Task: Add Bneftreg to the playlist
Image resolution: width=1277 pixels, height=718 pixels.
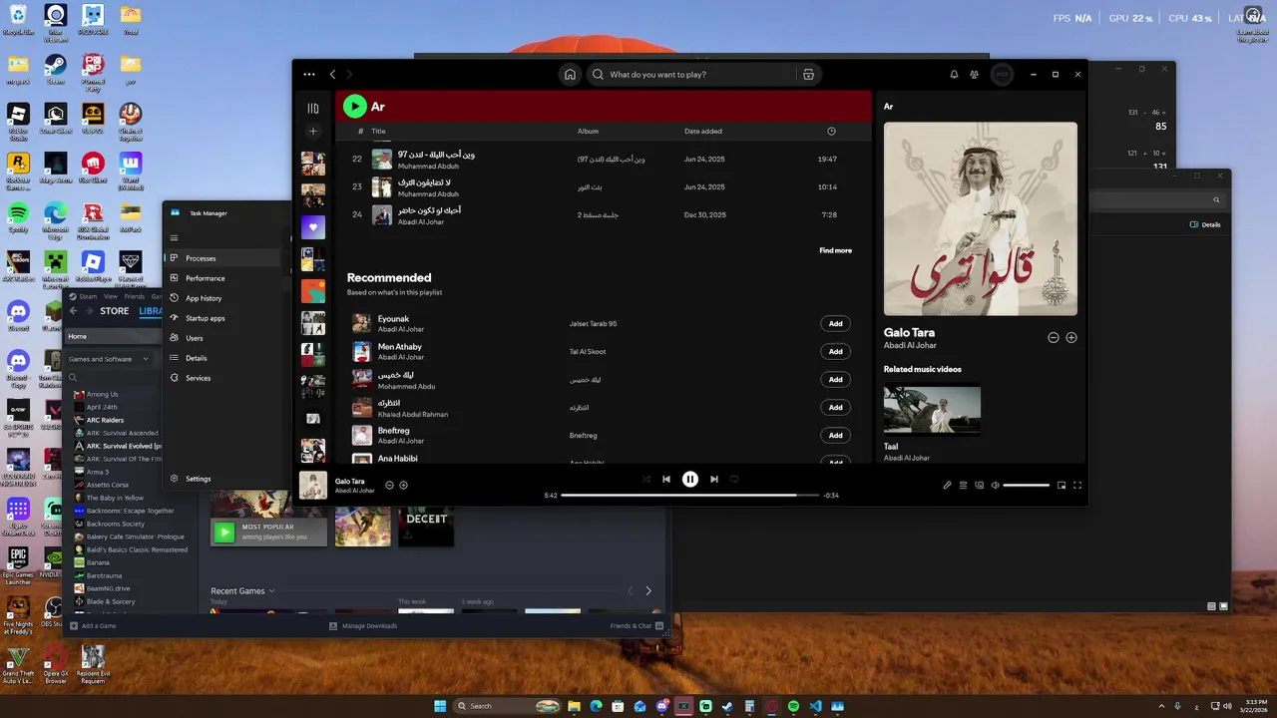Action: (x=835, y=435)
